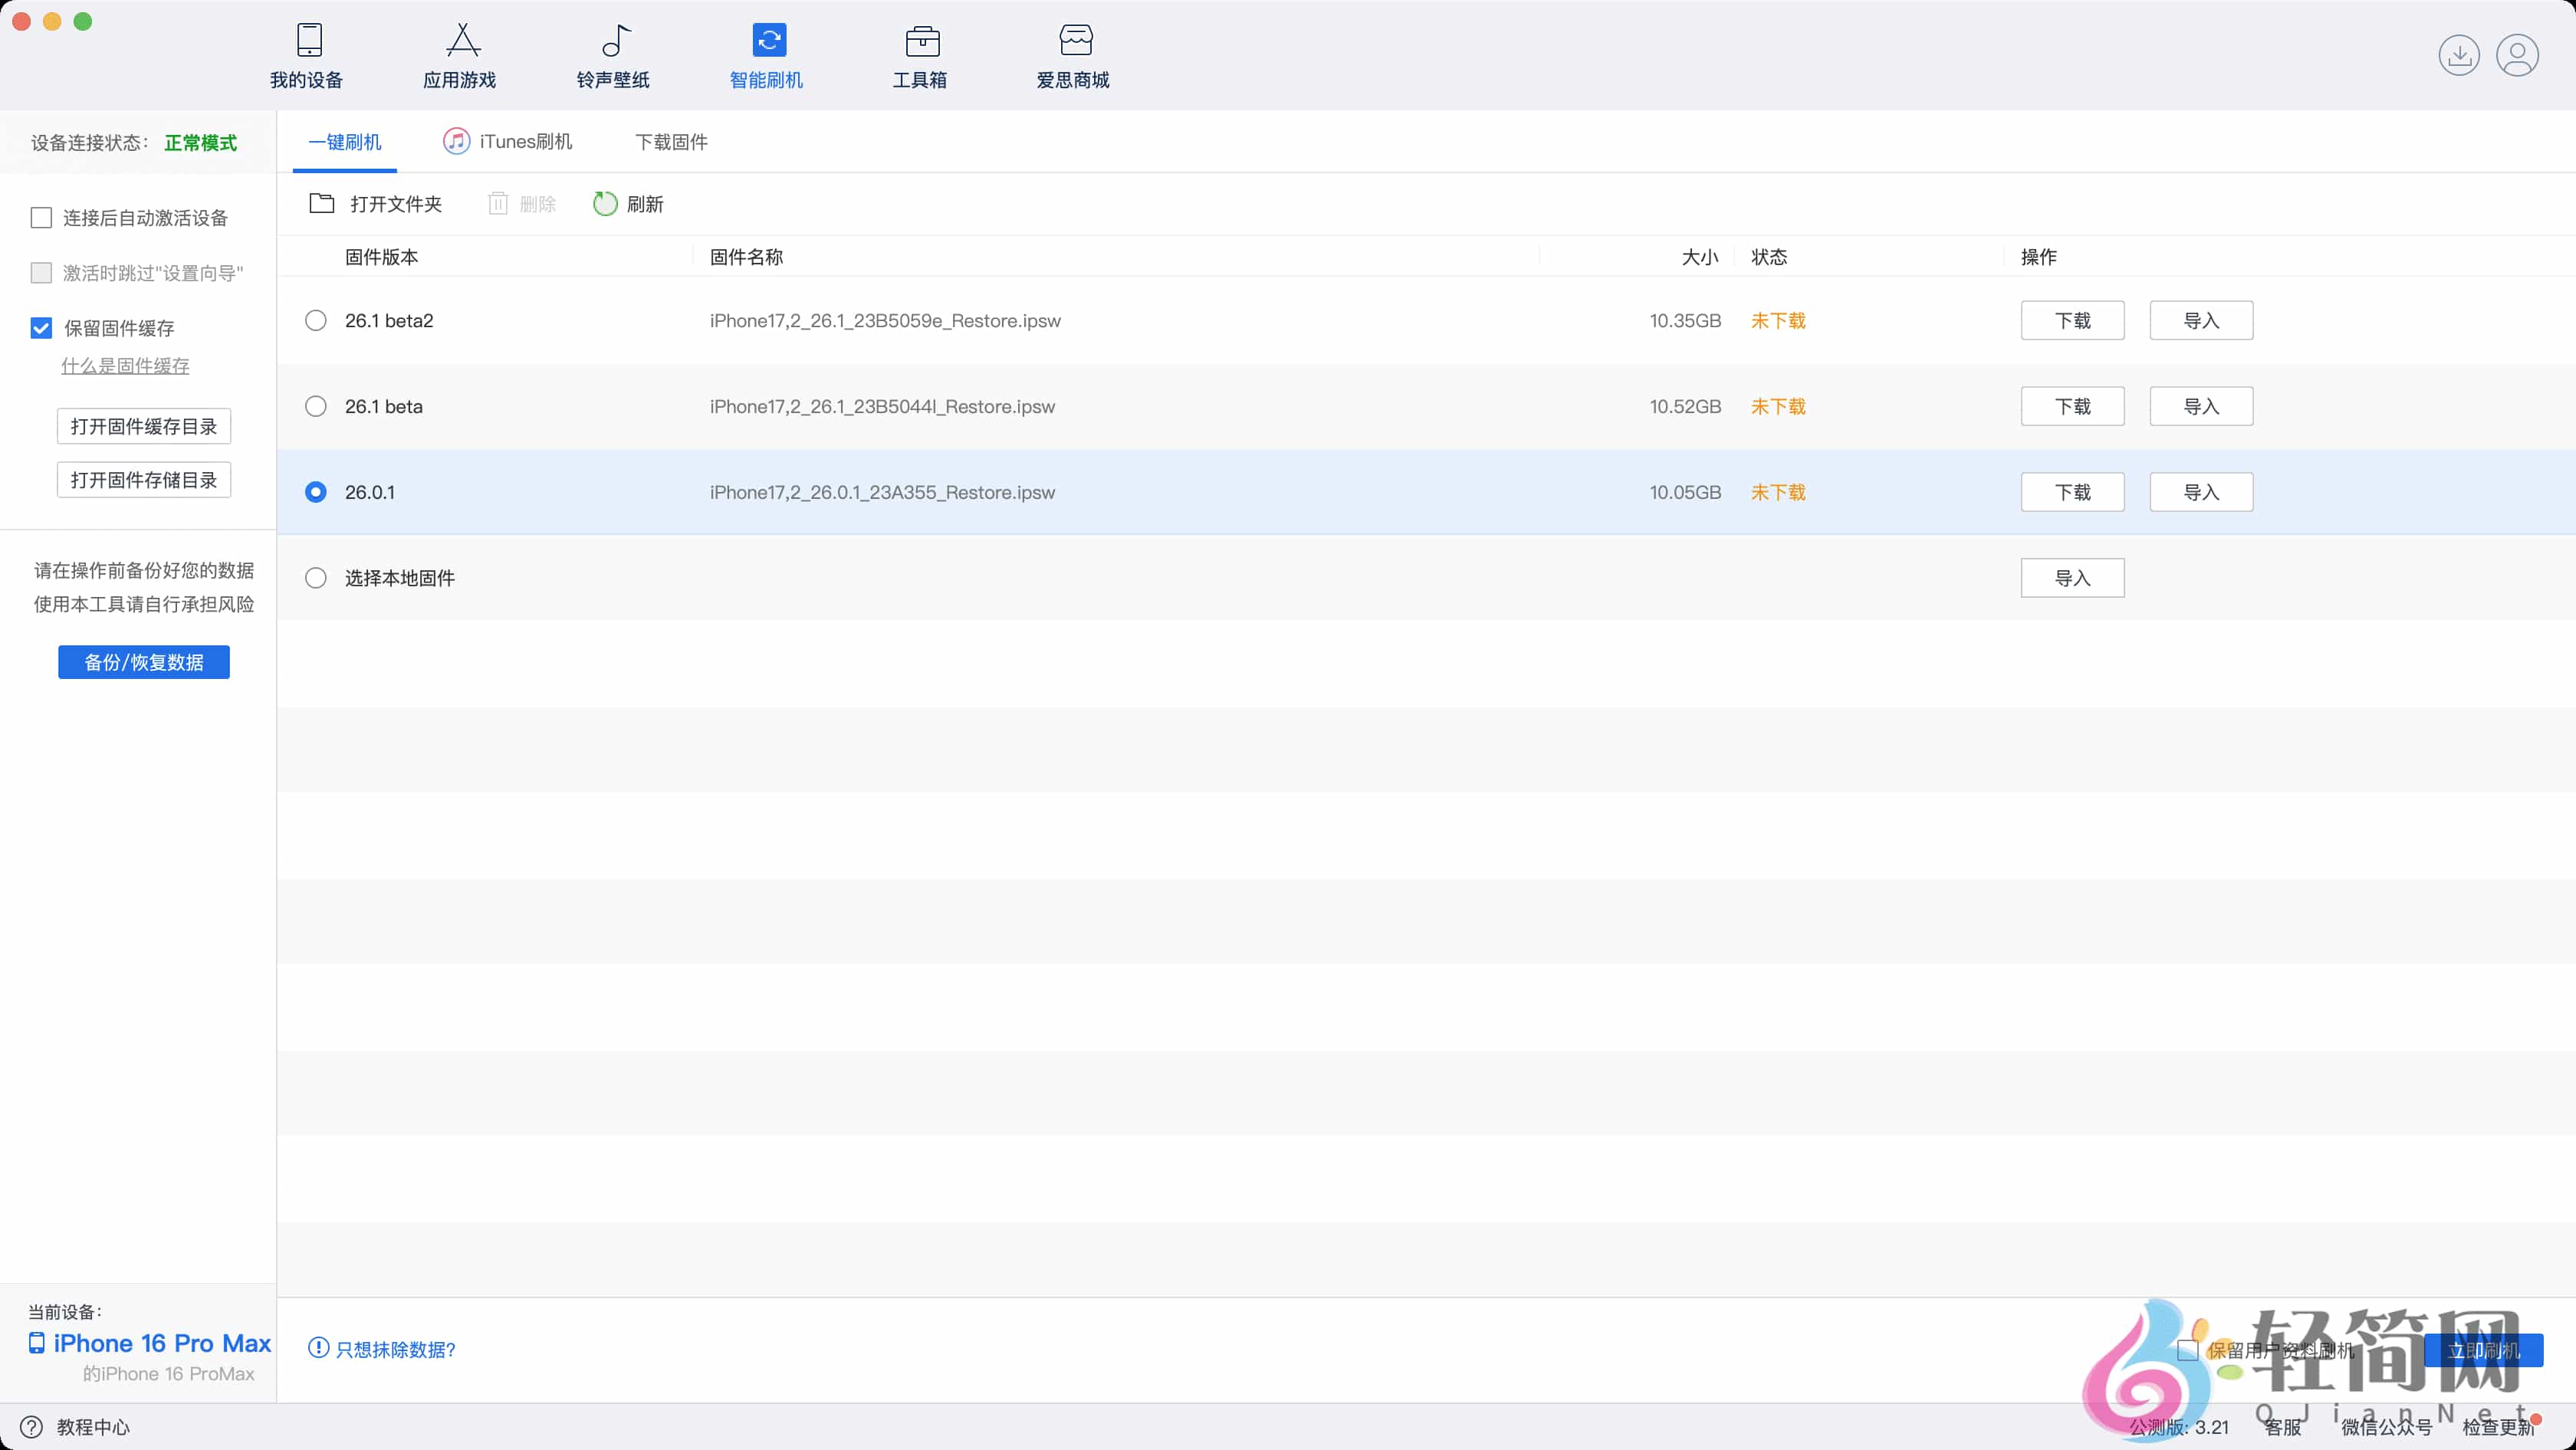Select local firmware (选择本地固件) radio
The width and height of the screenshot is (2576, 1450).
point(316,578)
